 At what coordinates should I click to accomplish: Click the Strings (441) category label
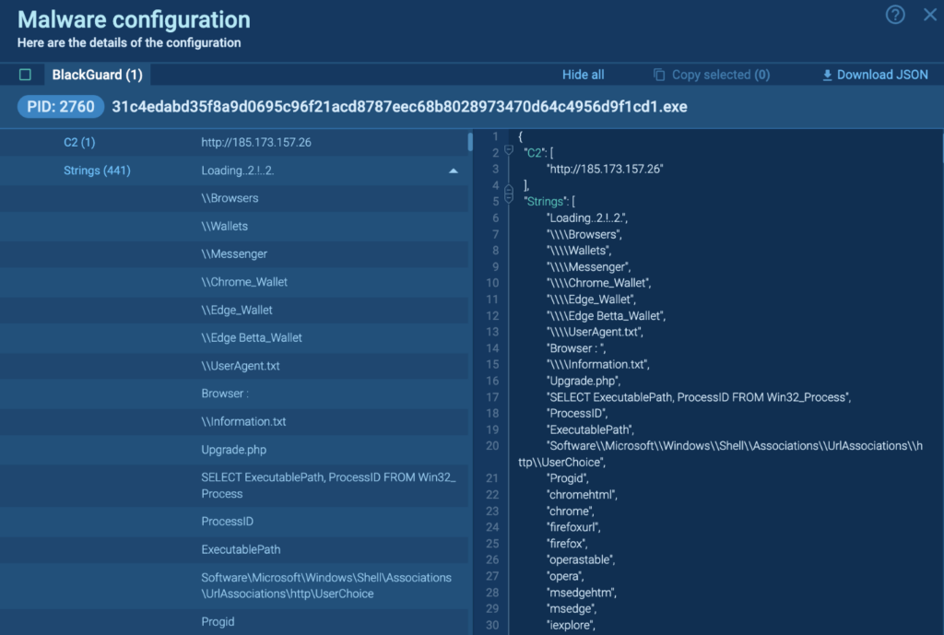tap(97, 171)
